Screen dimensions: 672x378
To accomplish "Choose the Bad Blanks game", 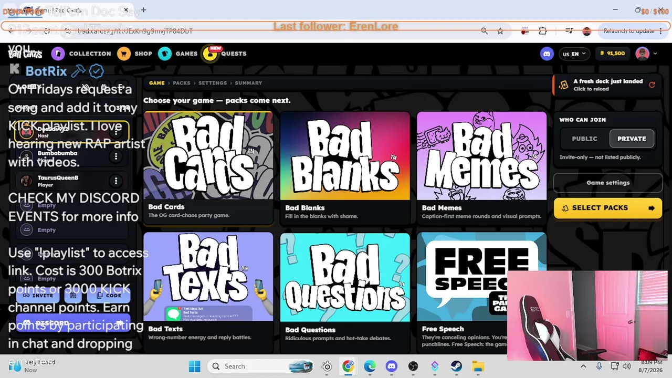I will [x=345, y=167].
